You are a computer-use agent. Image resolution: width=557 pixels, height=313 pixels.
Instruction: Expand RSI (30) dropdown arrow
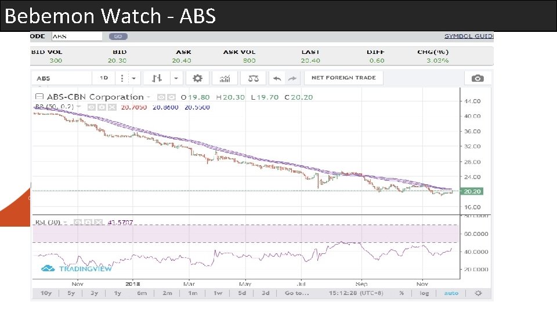(x=66, y=223)
